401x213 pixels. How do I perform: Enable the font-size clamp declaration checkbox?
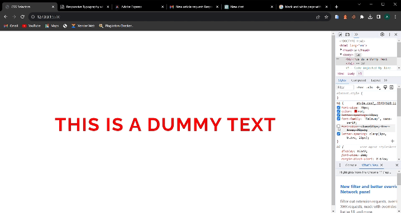tap(338, 126)
